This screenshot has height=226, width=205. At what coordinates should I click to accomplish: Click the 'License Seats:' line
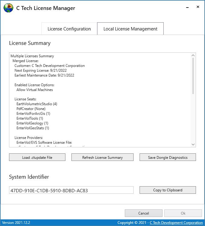pos(25,99)
